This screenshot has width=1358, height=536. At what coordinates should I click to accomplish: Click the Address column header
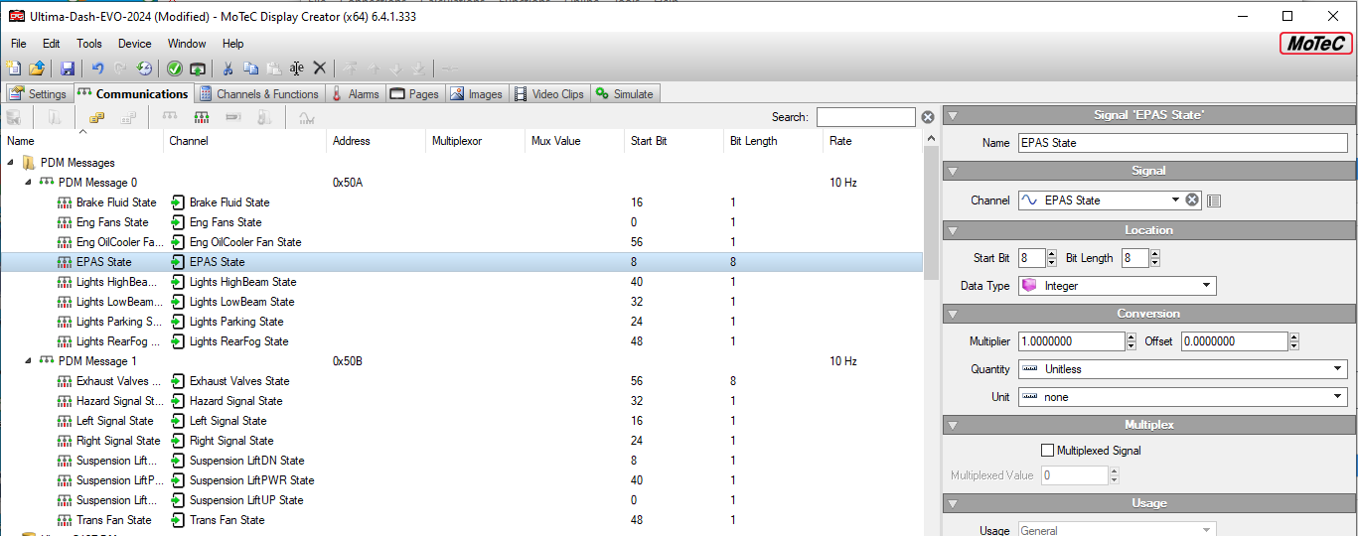click(376, 141)
